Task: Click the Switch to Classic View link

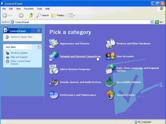Action: coord(21,37)
